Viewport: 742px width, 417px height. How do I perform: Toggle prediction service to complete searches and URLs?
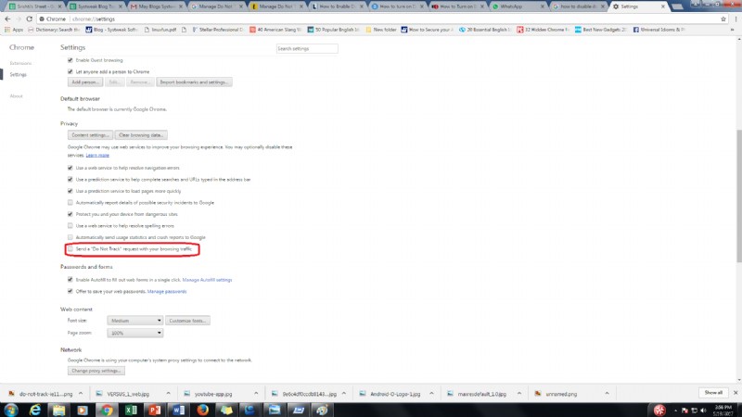pyautogui.click(x=70, y=179)
